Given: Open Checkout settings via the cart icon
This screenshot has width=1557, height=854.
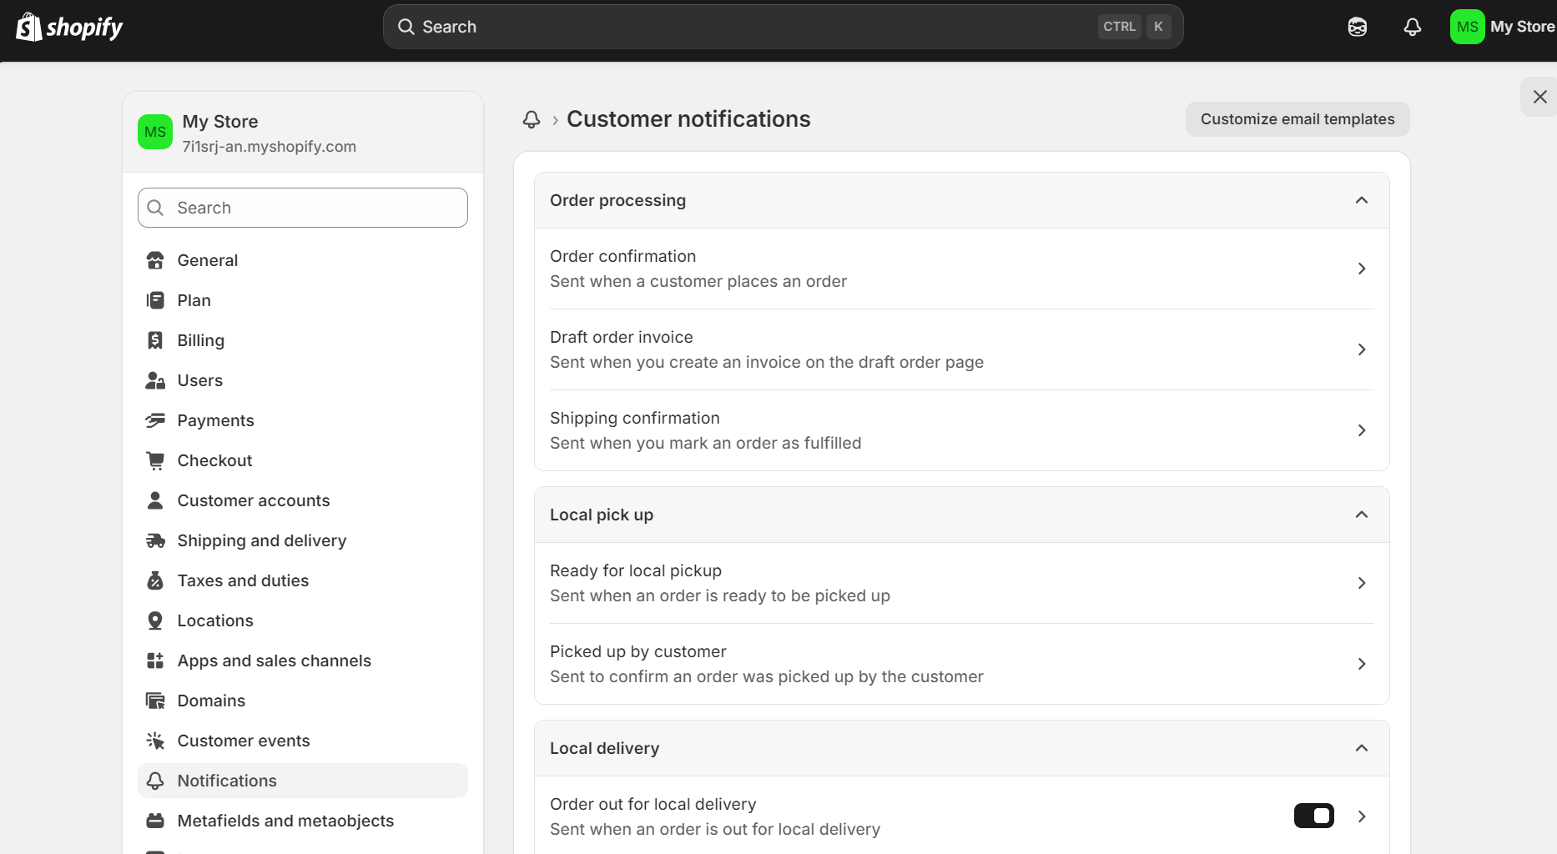Looking at the screenshot, I should coord(155,460).
